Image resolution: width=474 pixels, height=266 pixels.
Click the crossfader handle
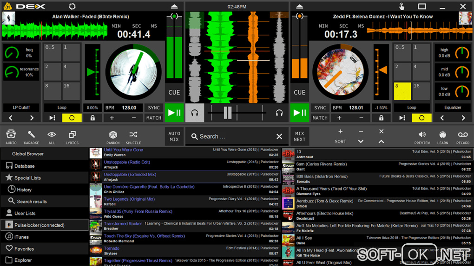coord(227,113)
